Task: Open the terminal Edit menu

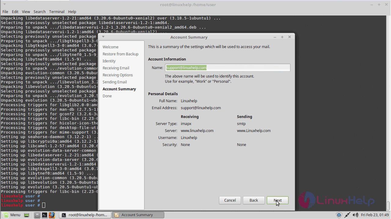Action: 15,12
